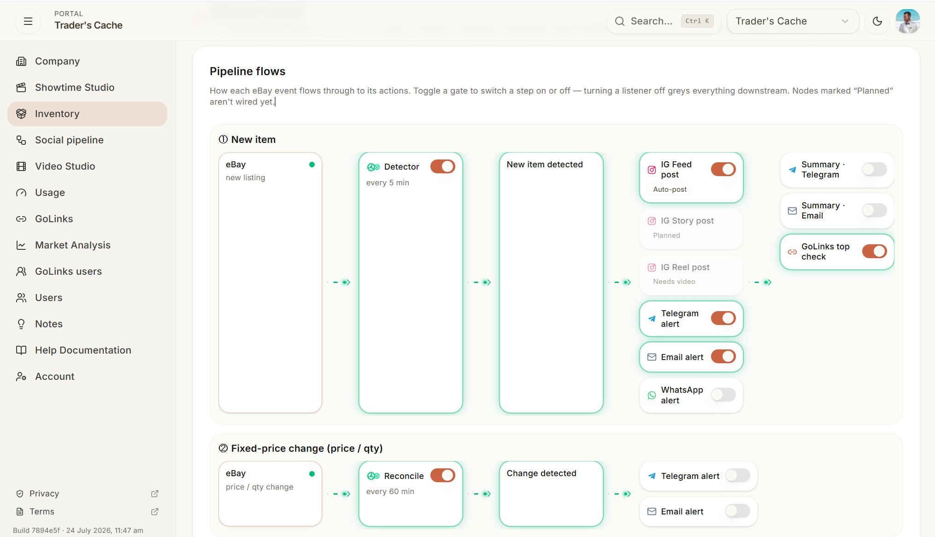Viewport: 935px width, 537px height.
Task: Click the GoLinks top check link icon
Action: [793, 252]
